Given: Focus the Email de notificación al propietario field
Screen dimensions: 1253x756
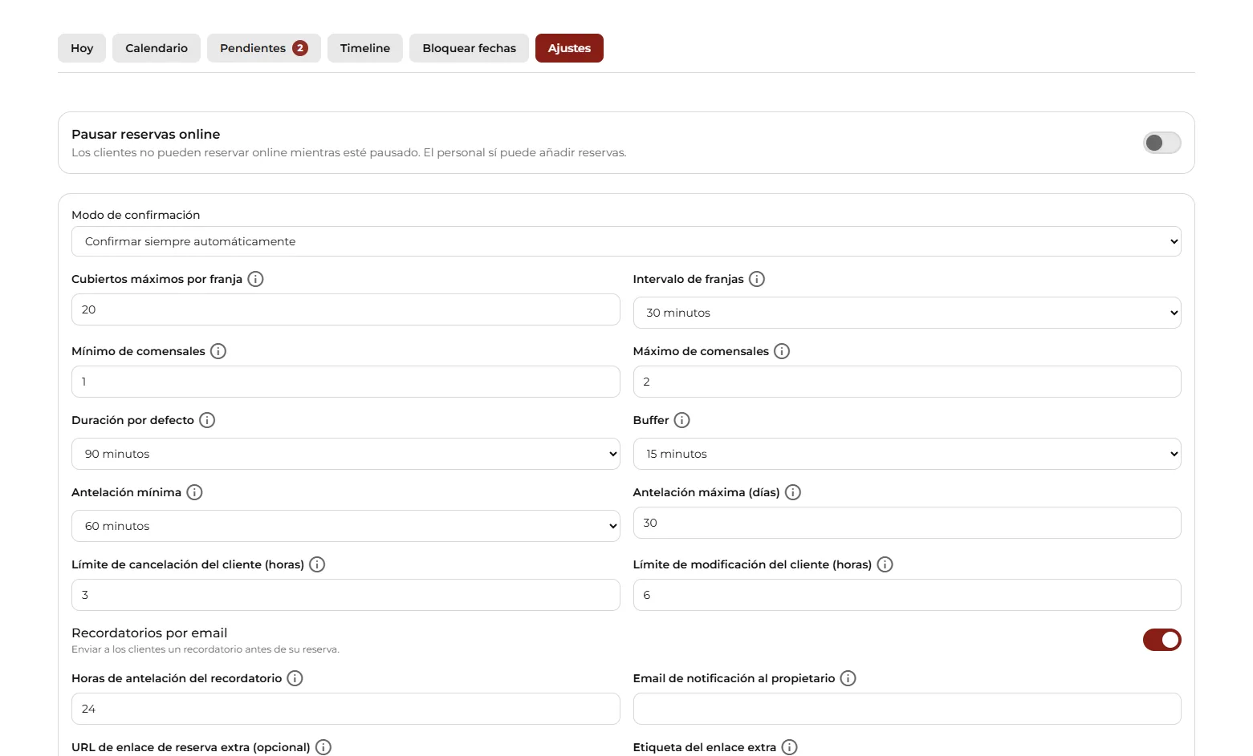Looking at the screenshot, I should 907,709.
